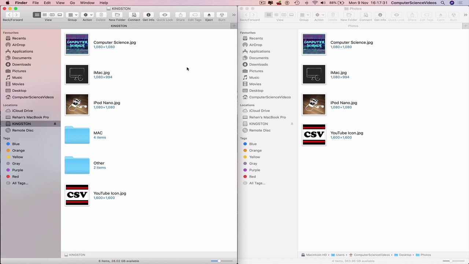Open iCloud Drive in the KINGSTON window sidebar
Screen dimensions: 469x264
(22, 111)
